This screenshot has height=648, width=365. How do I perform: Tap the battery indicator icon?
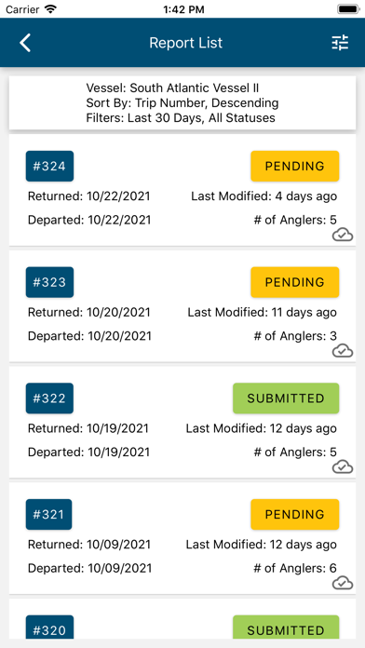[348, 9]
